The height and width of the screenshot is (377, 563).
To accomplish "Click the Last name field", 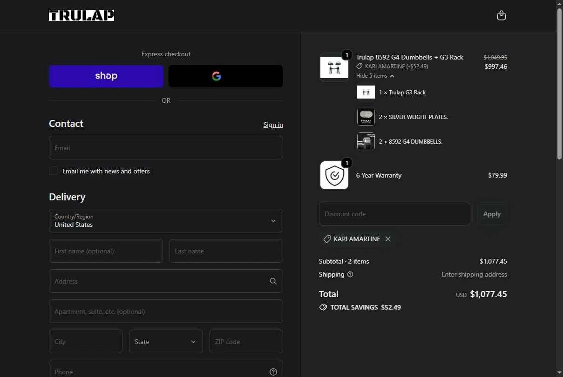I will (x=226, y=251).
